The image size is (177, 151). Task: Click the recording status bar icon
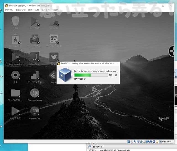tap(150, 142)
